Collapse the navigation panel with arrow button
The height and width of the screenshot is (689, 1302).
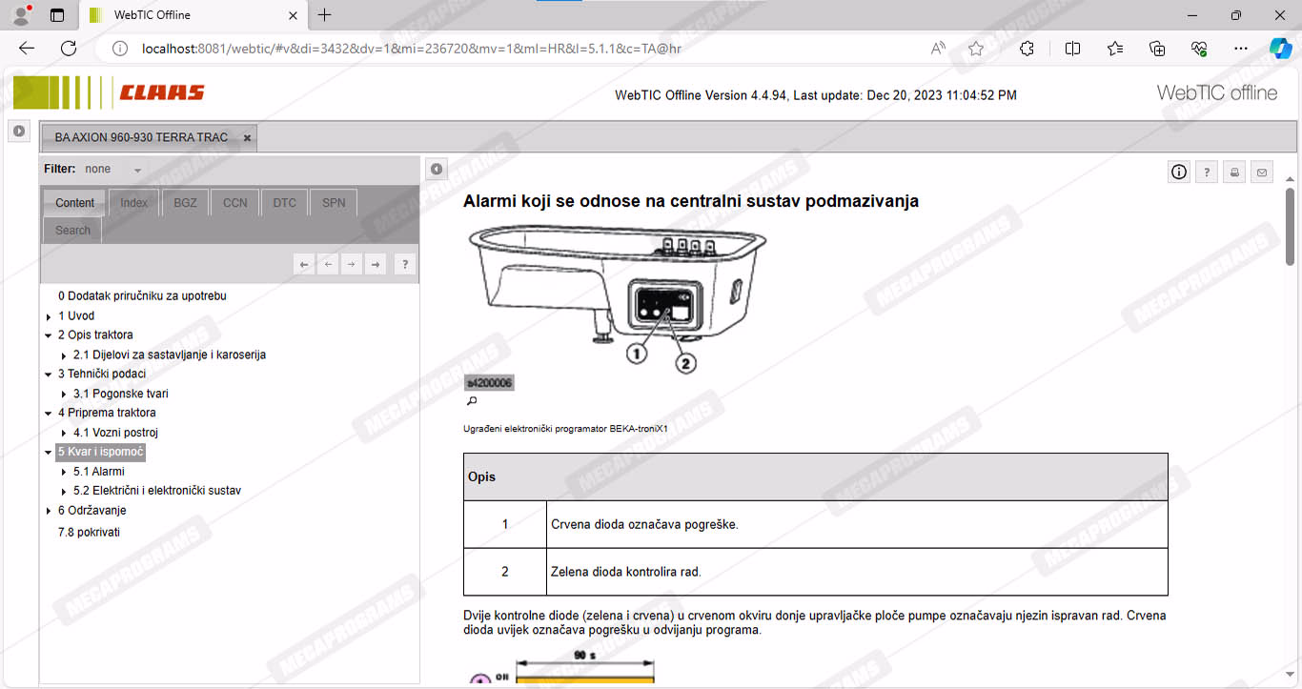tap(437, 169)
